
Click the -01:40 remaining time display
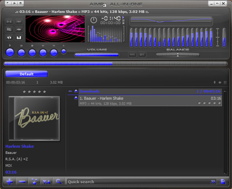111,18
